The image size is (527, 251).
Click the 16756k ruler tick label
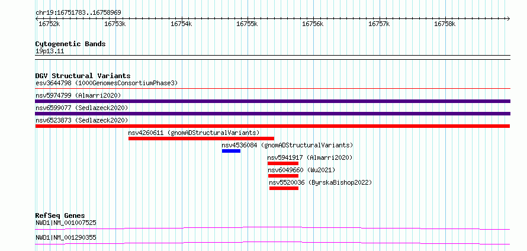click(313, 24)
